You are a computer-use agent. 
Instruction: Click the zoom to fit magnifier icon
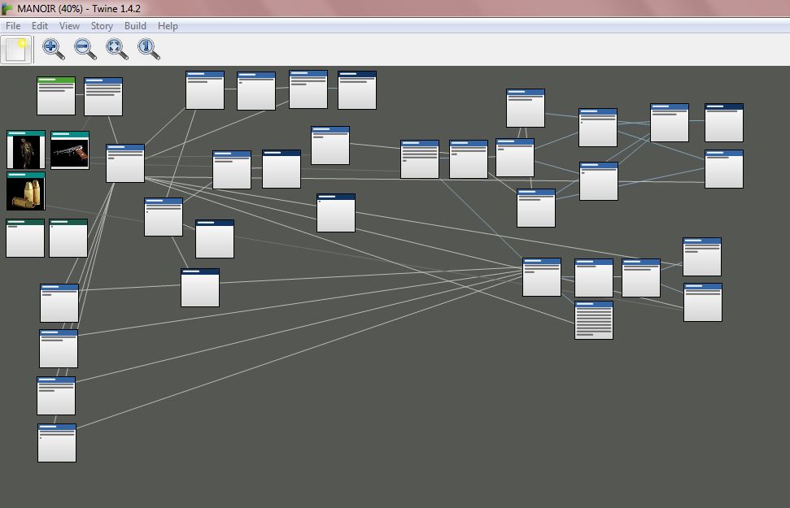(x=117, y=50)
